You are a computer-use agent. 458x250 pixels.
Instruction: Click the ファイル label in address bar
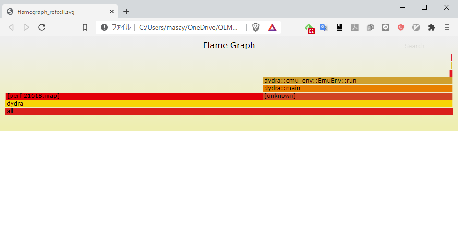coord(121,27)
